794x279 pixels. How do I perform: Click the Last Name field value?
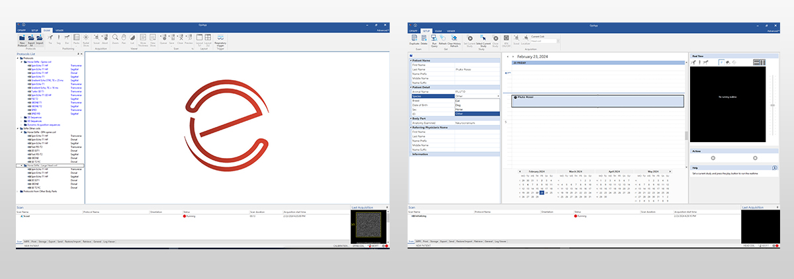point(478,69)
